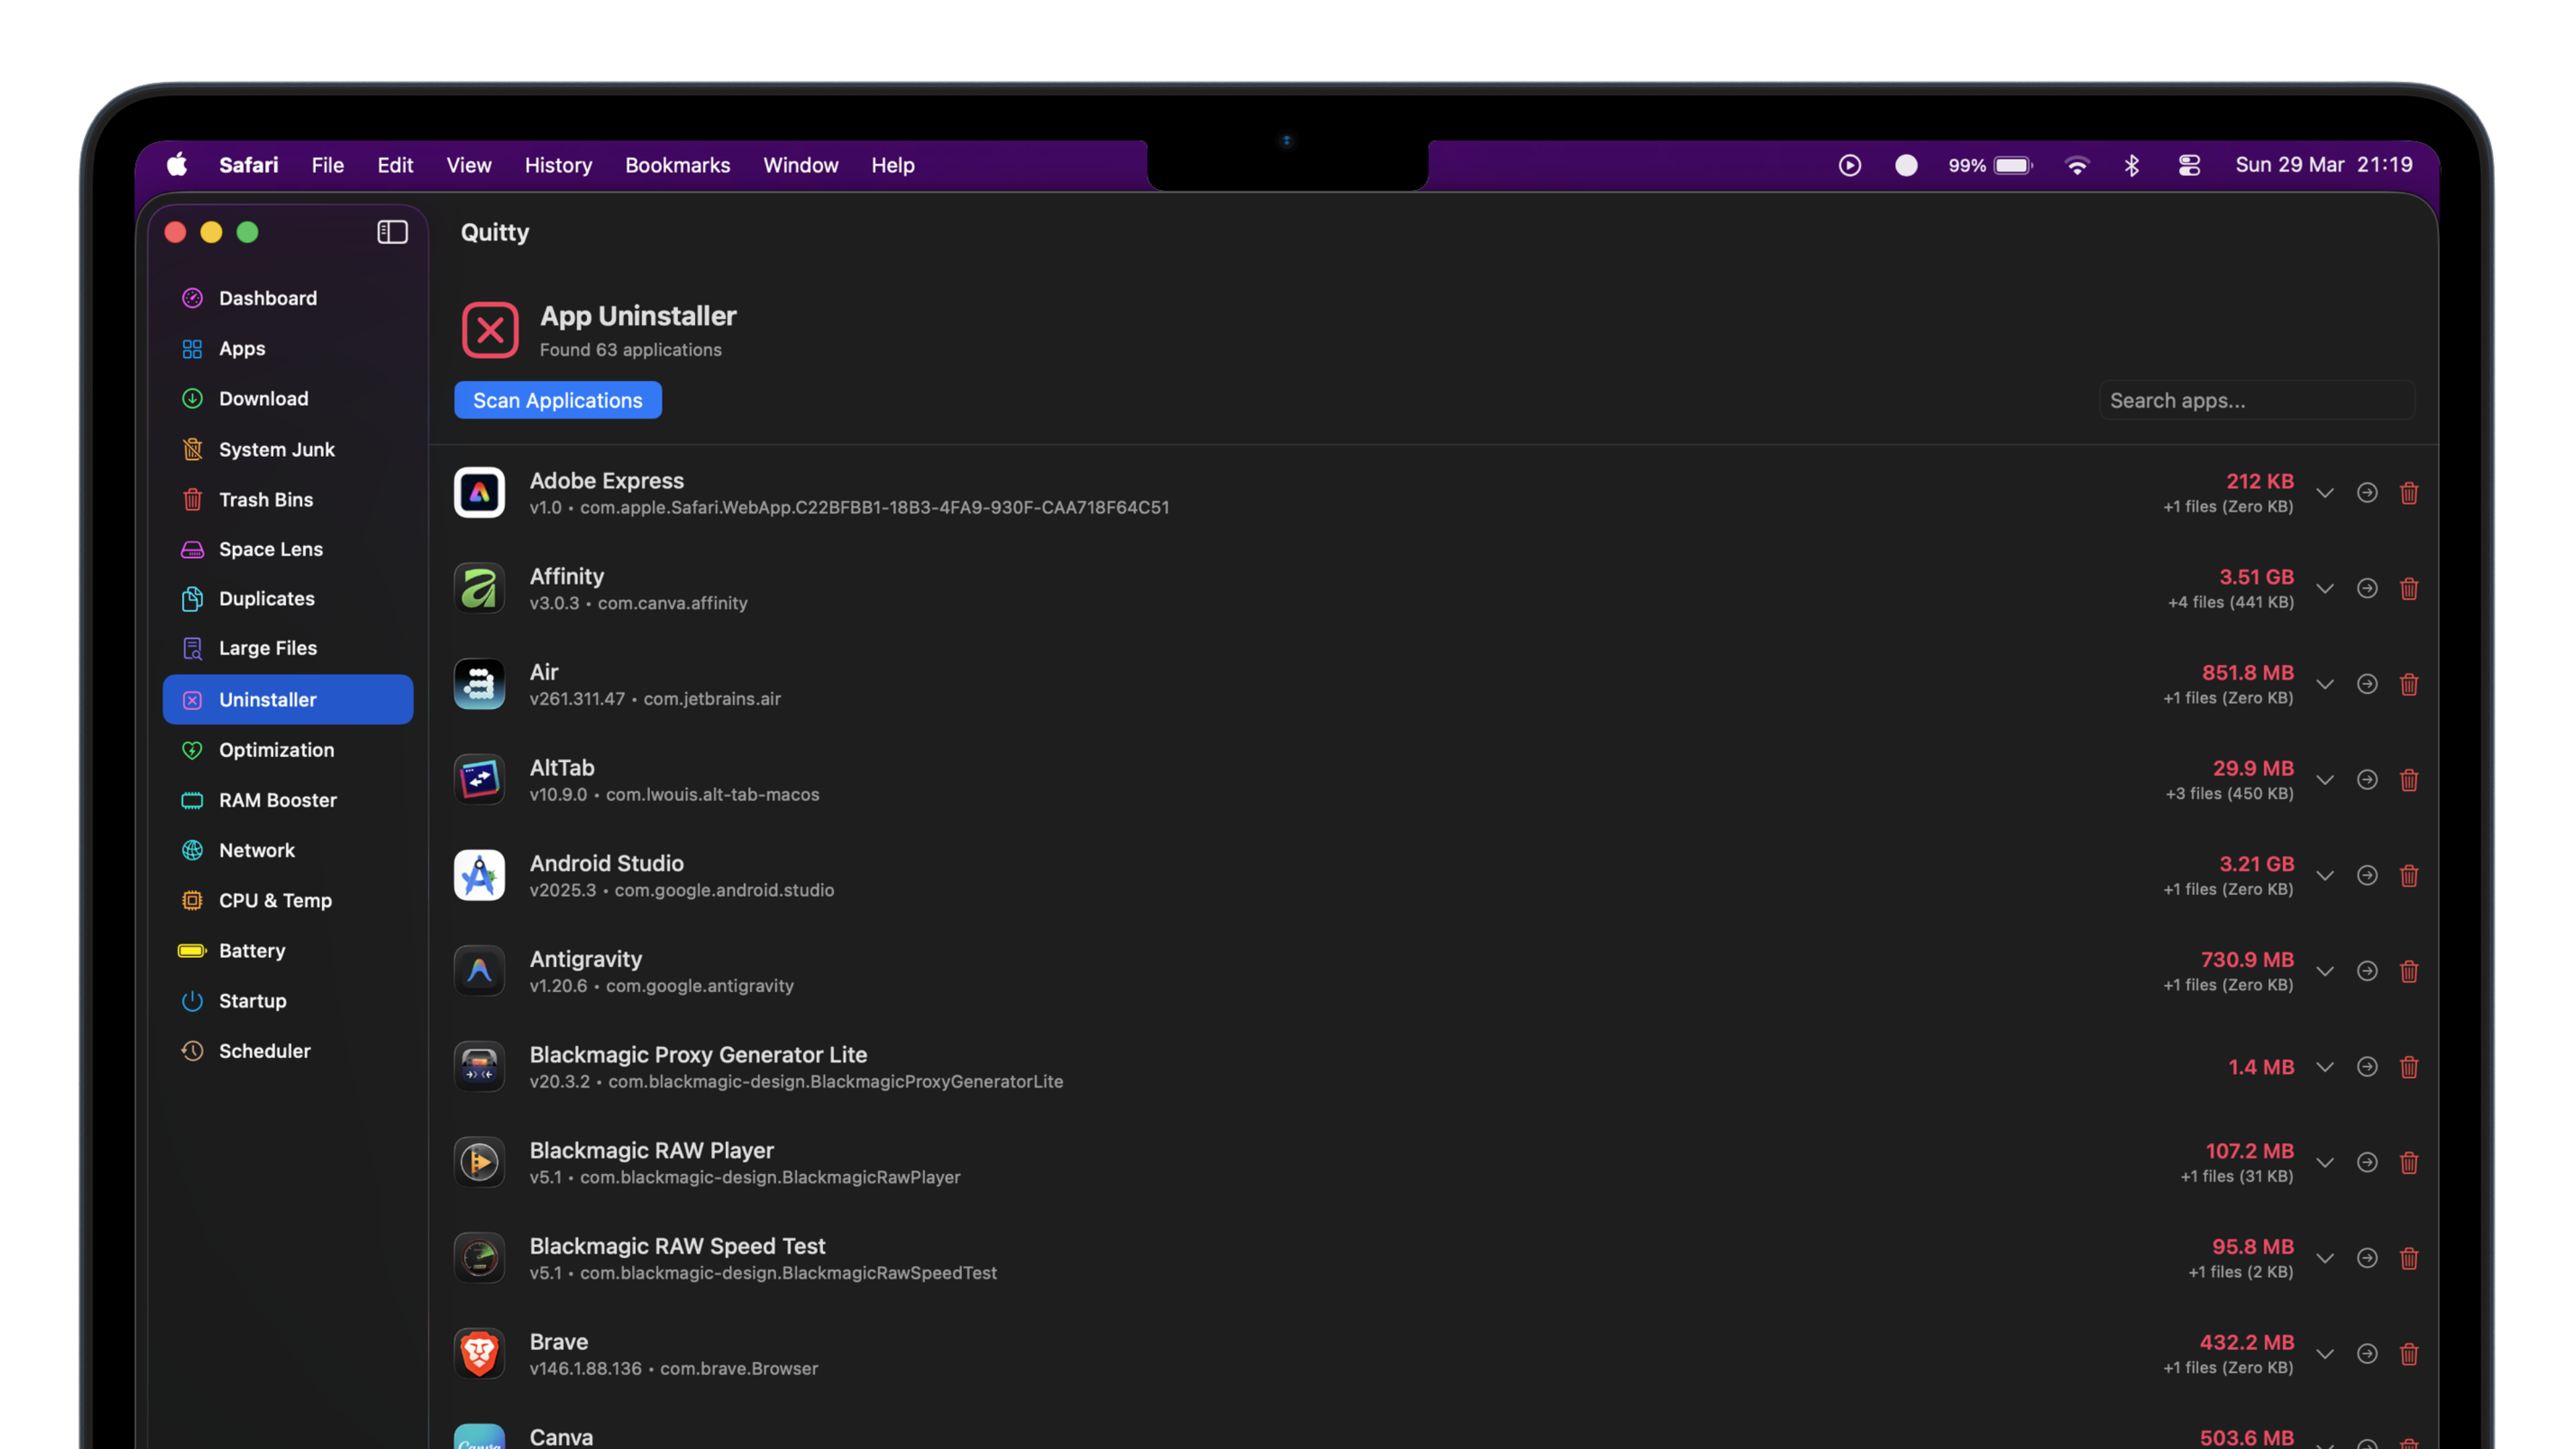This screenshot has width=2576, height=1449.
Task: Expand Brave's file list chevron
Action: point(2325,1353)
